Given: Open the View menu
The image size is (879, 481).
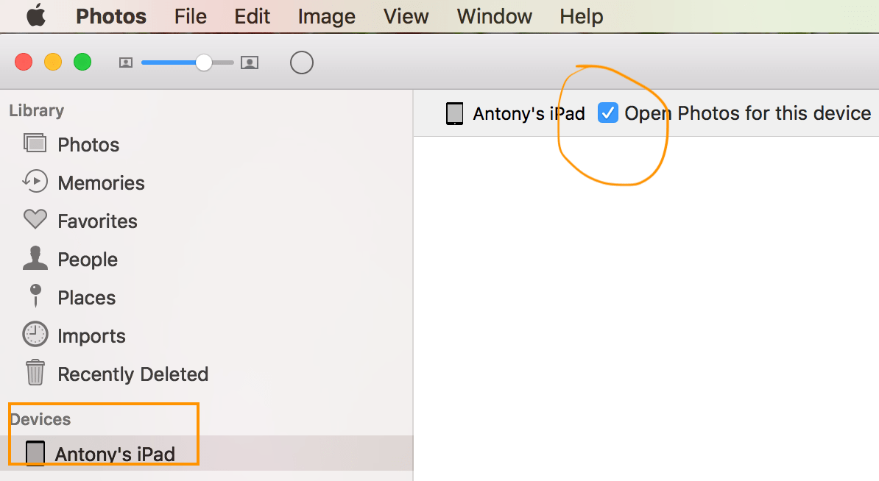Looking at the screenshot, I should [x=406, y=16].
